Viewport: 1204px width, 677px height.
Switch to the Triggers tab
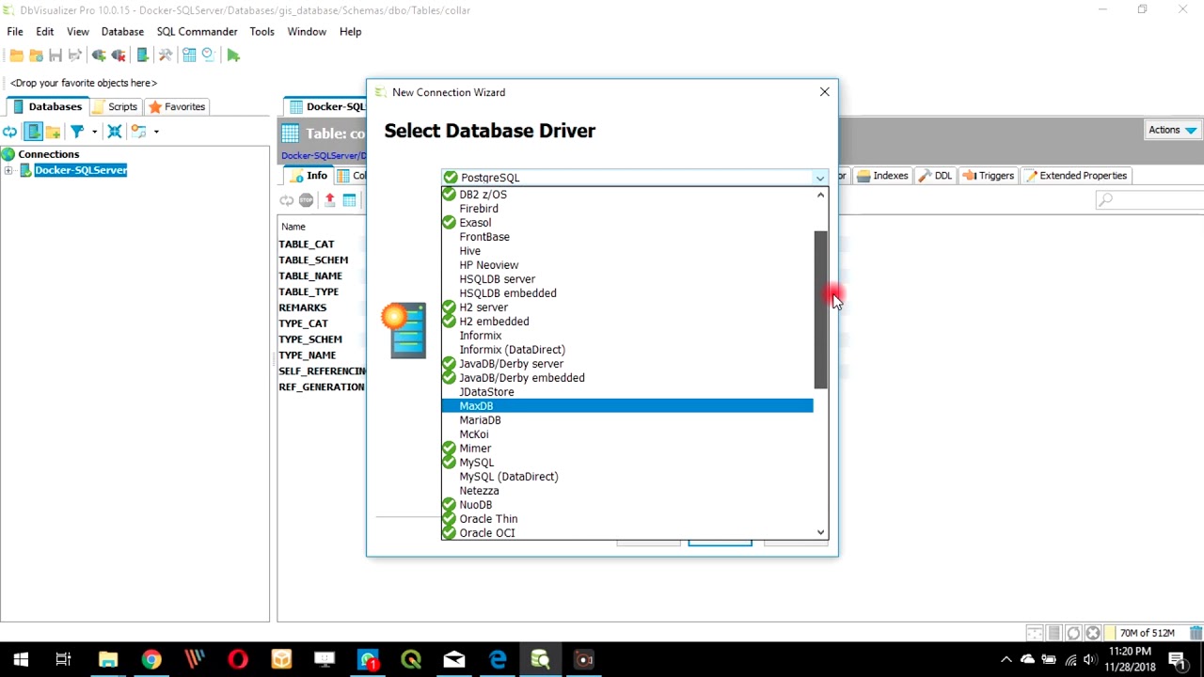pos(988,176)
